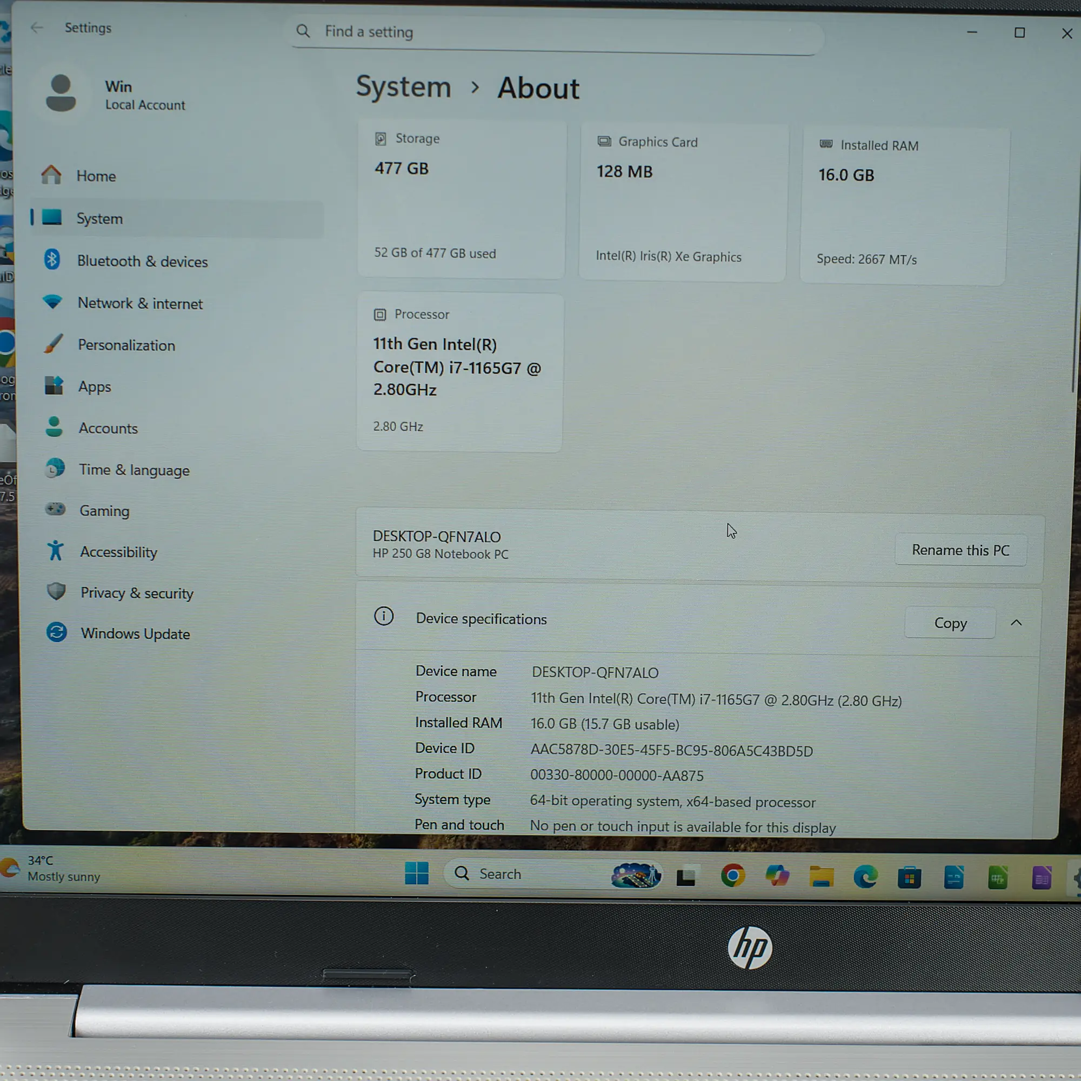Click the Accessibility figure icon
Screen dimensions: 1081x1081
pos(55,551)
